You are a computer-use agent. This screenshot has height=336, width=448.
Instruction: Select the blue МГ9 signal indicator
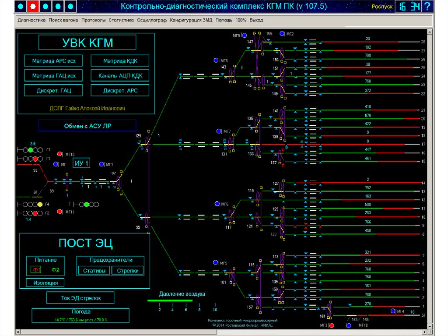tap(245, 35)
